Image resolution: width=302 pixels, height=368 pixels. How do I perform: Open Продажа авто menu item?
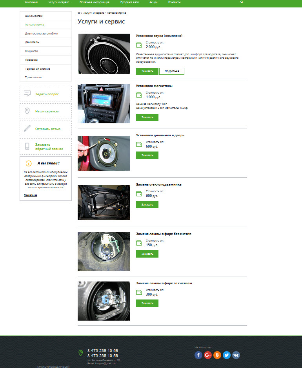click(129, 2)
